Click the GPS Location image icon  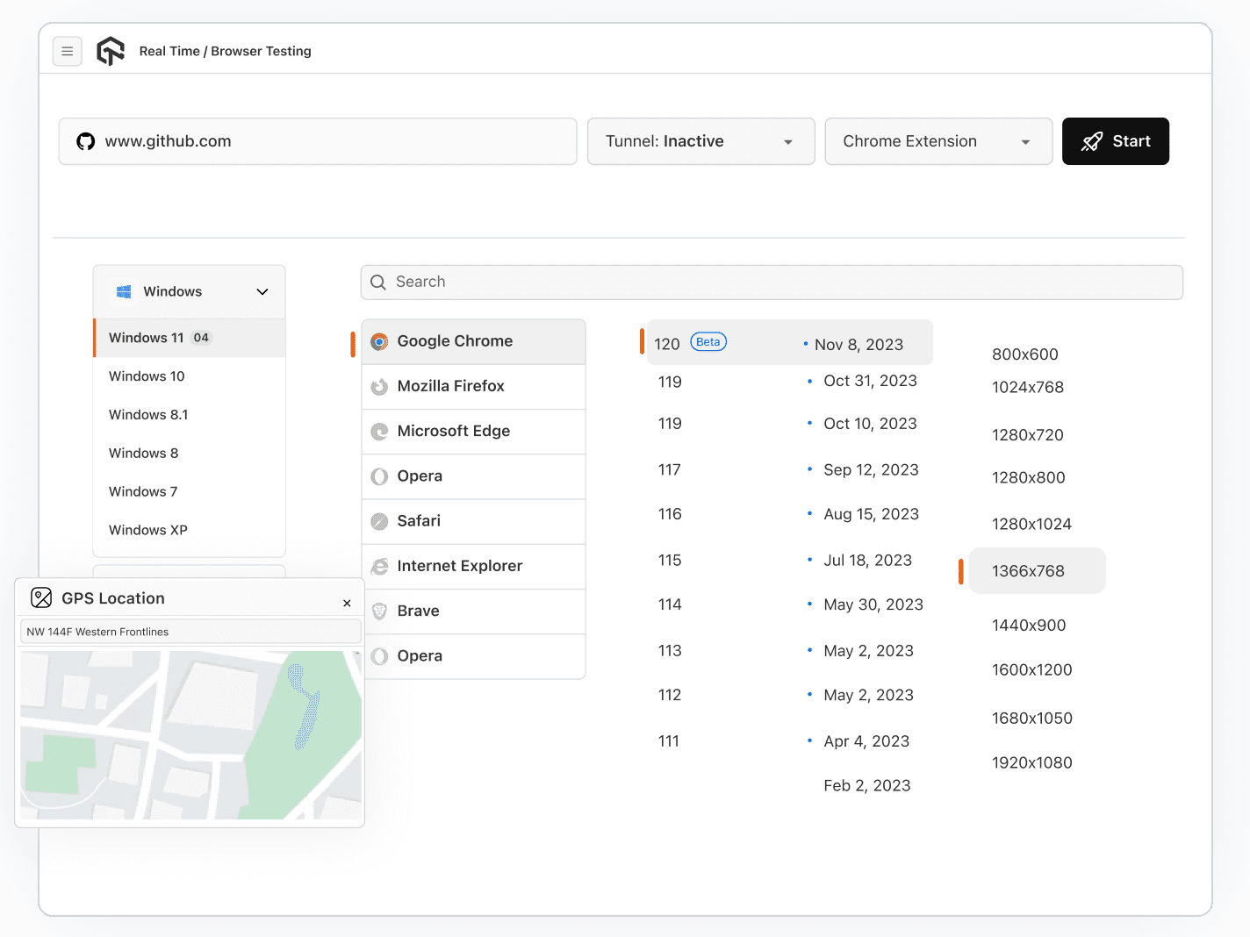click(41, 598)
